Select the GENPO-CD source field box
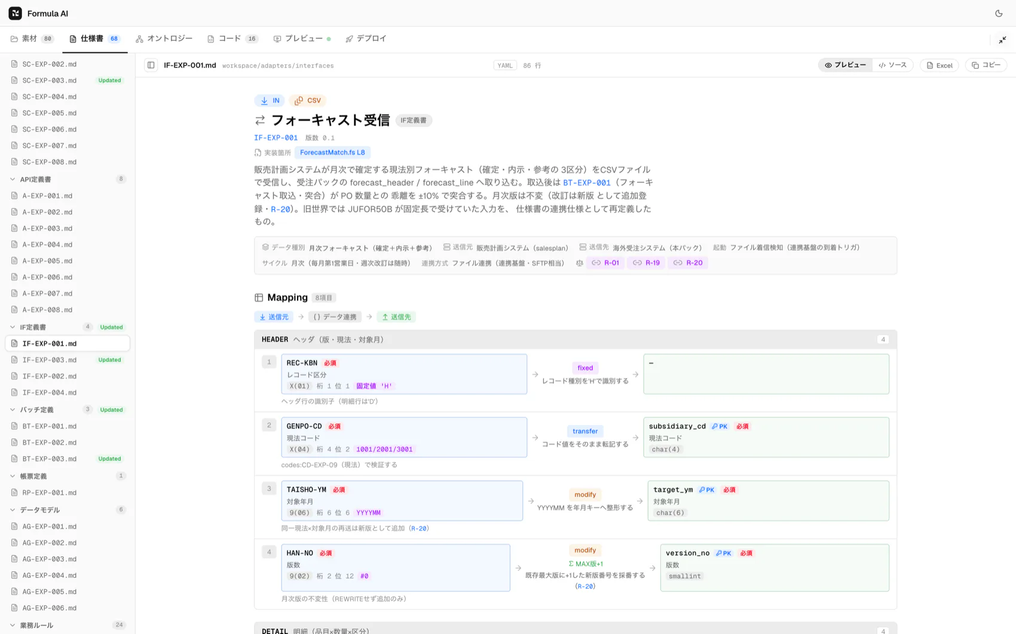The height and width of the screenshot is (634, 1016). tap(404, 438)
